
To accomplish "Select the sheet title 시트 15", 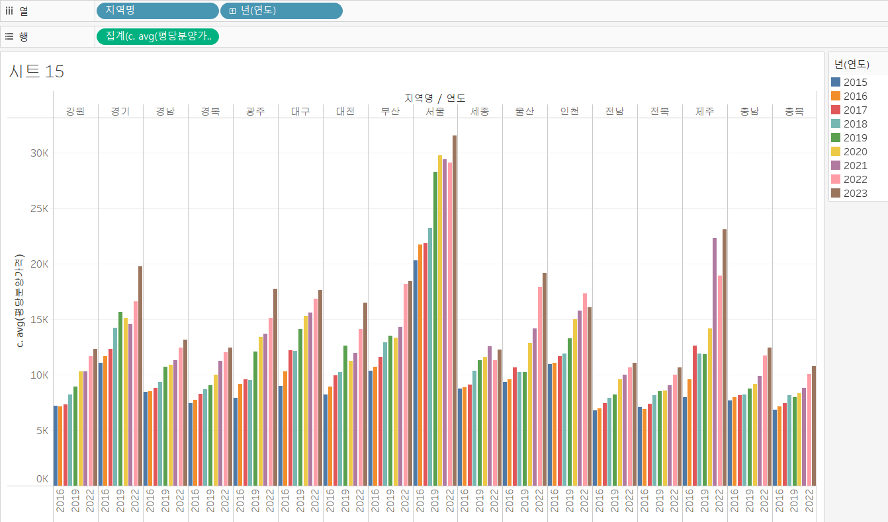I will tap(36, 71).
